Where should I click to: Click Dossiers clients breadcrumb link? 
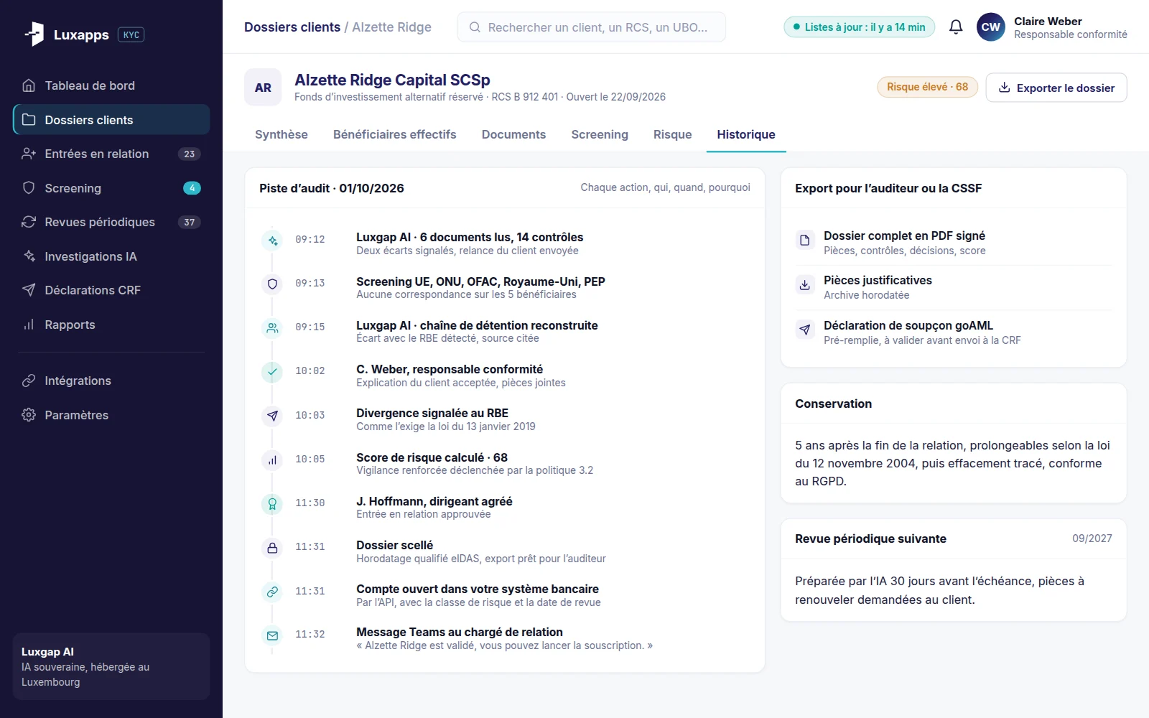pyautogui.click(x=292, y=27)
